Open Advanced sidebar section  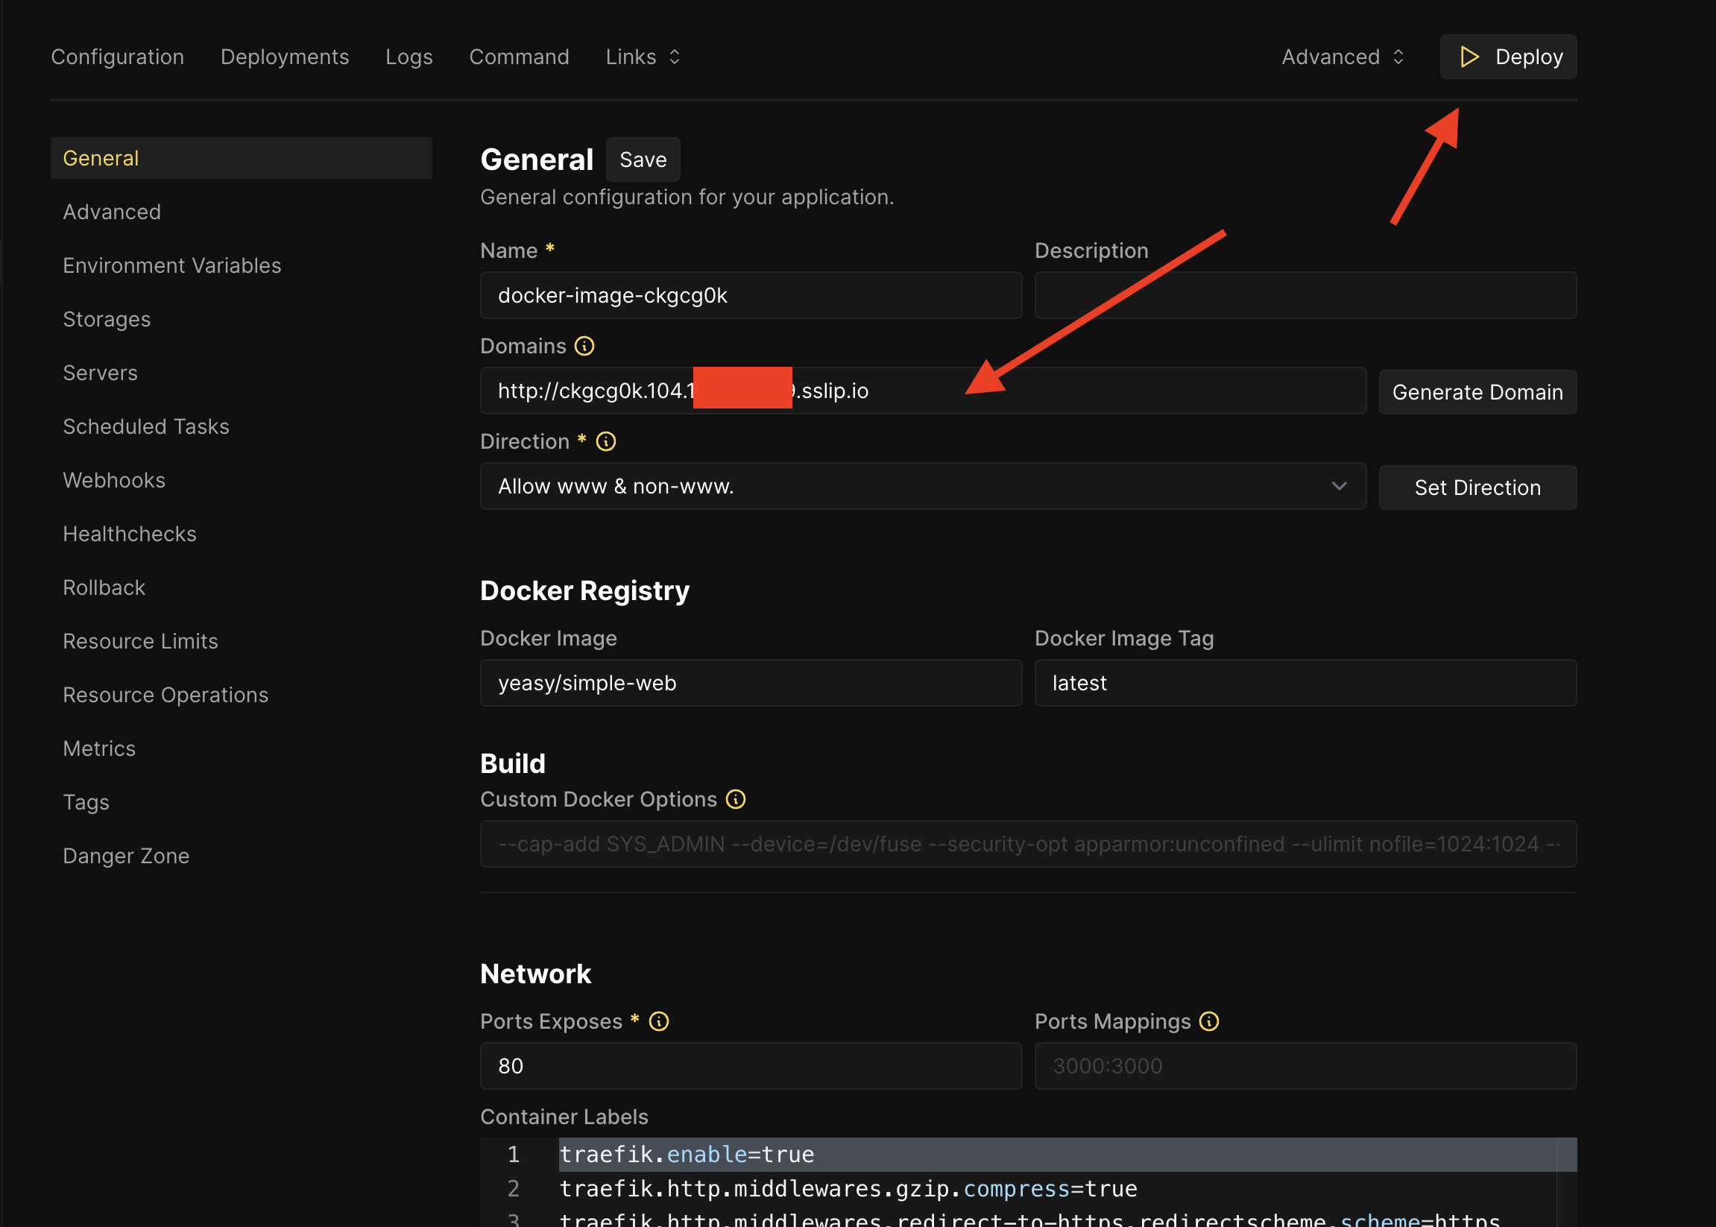pyautogui.click(x=112, y=212)
